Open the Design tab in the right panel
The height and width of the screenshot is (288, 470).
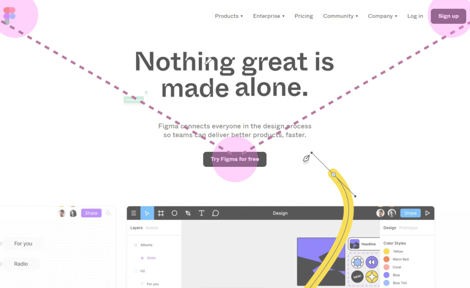390,228
